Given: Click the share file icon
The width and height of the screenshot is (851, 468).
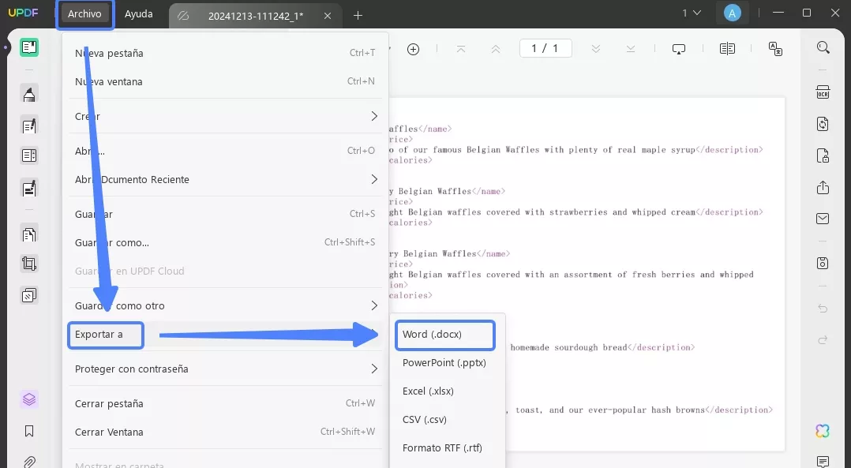Looking at the screenshot, I should (823, 188).
